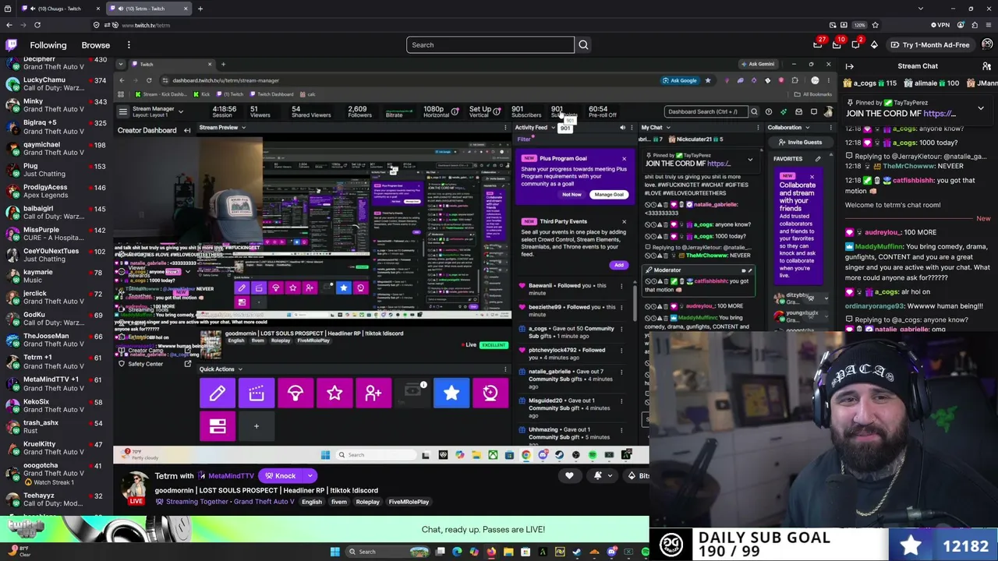998x561 pixels.
Task: Open the MetaMindTTV collaborator link
Action: pos(231,476)
